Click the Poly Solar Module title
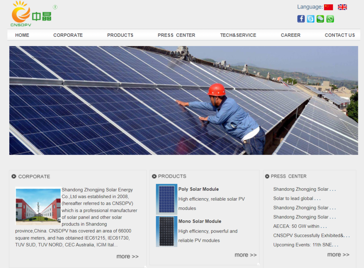364x268 pixels. [x=198, y=189]
